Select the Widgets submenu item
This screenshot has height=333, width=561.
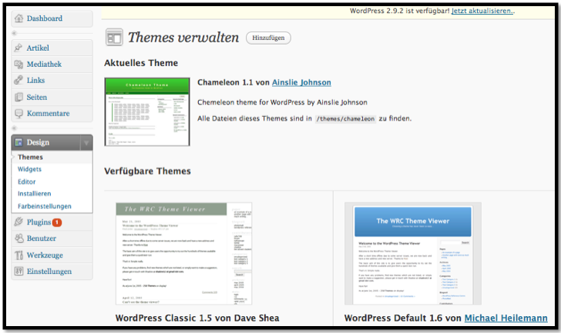30,169
